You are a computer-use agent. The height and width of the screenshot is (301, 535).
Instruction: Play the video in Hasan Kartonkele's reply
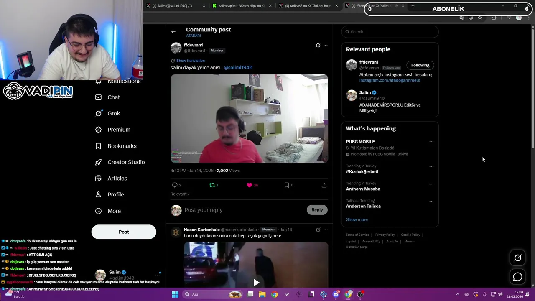256,283
